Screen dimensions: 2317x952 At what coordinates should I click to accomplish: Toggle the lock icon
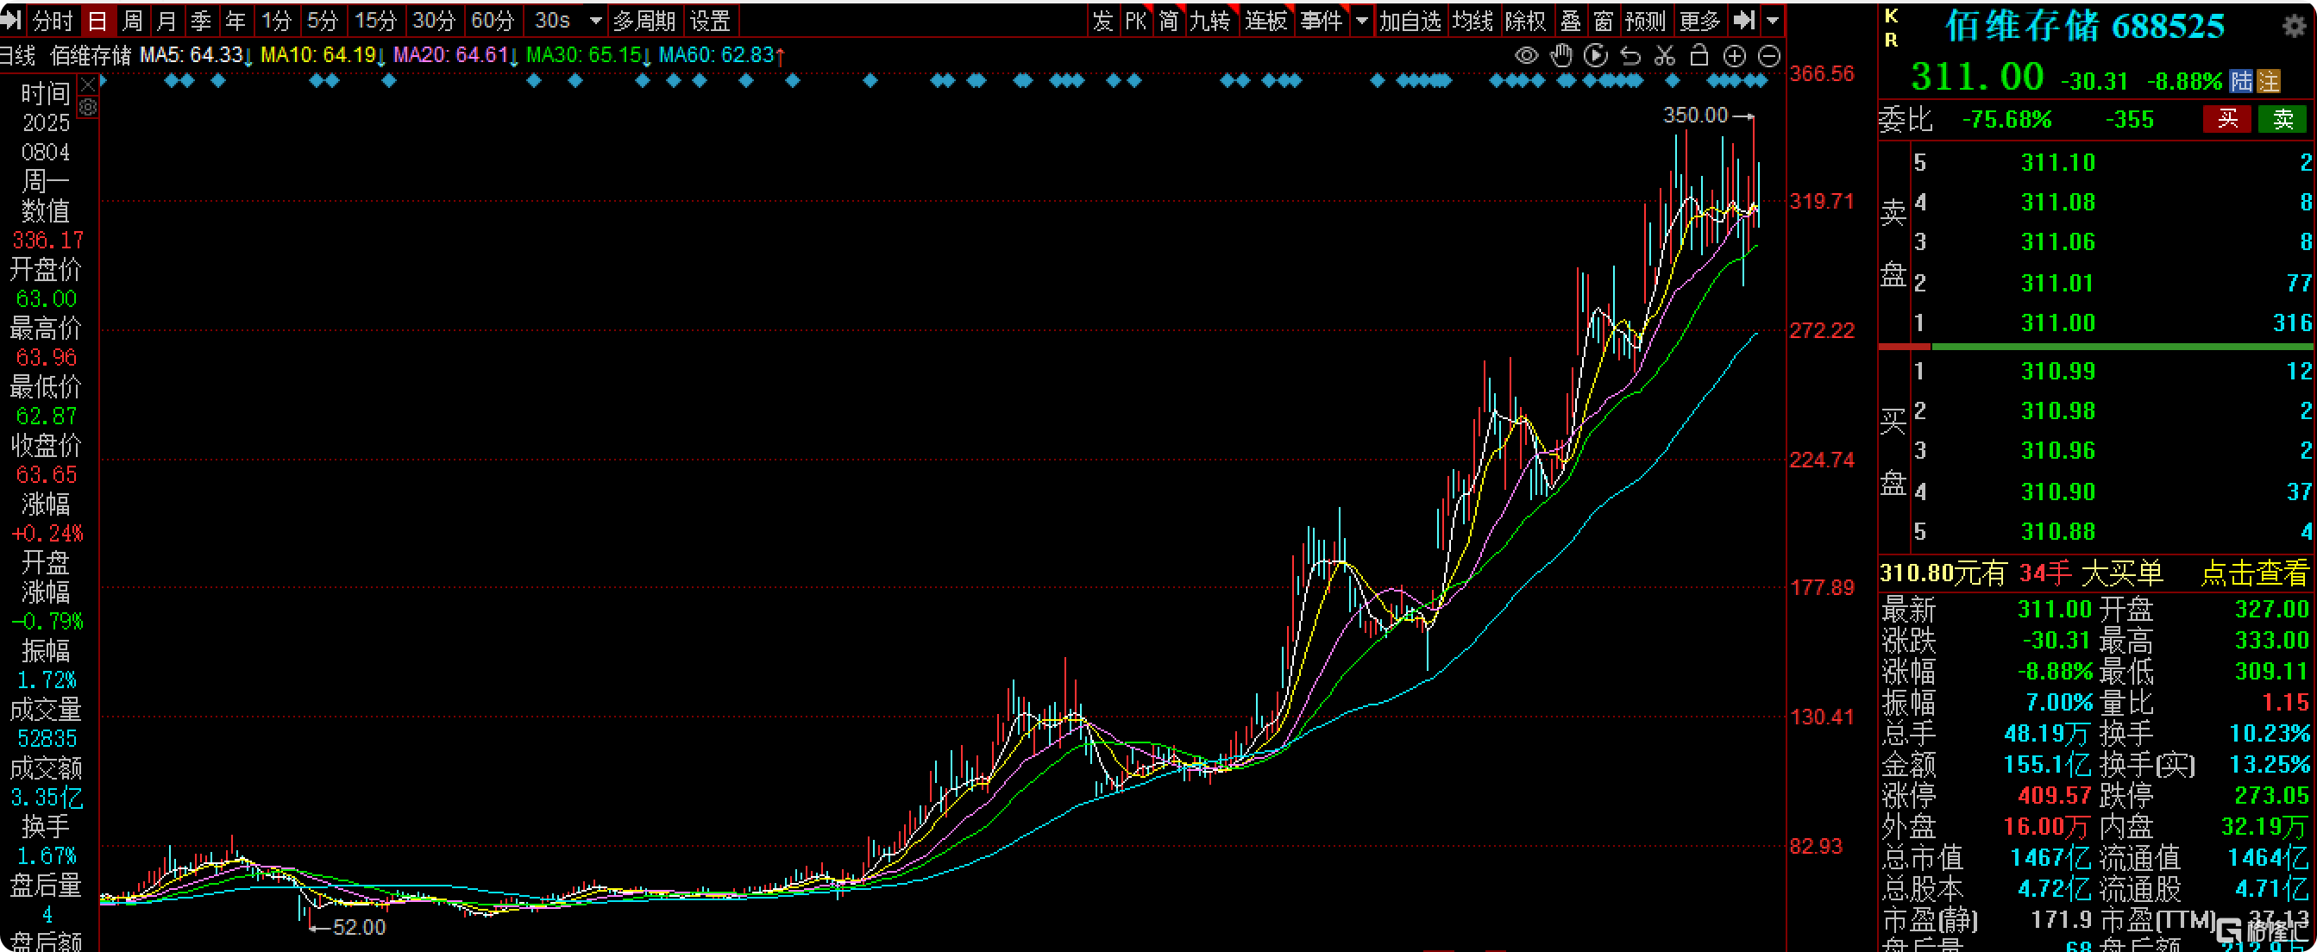click(1699, 56)
